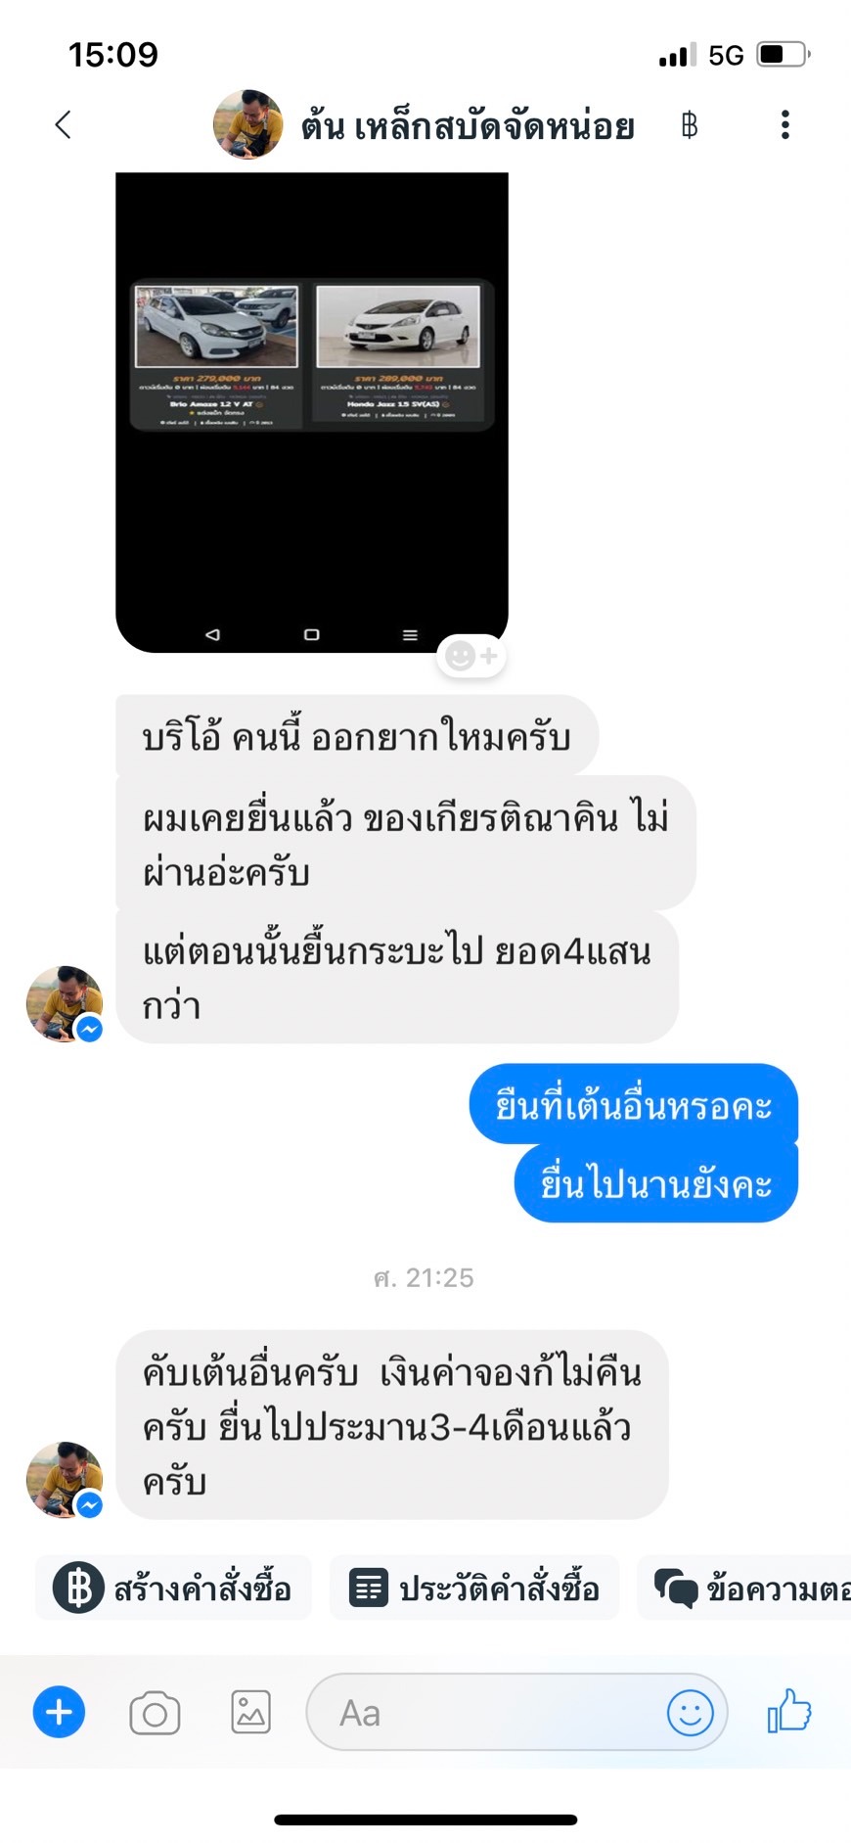Select the blue message ยื่นไปนานยังคะ
Viewport: 851px width, 1843px height.
656,1183
